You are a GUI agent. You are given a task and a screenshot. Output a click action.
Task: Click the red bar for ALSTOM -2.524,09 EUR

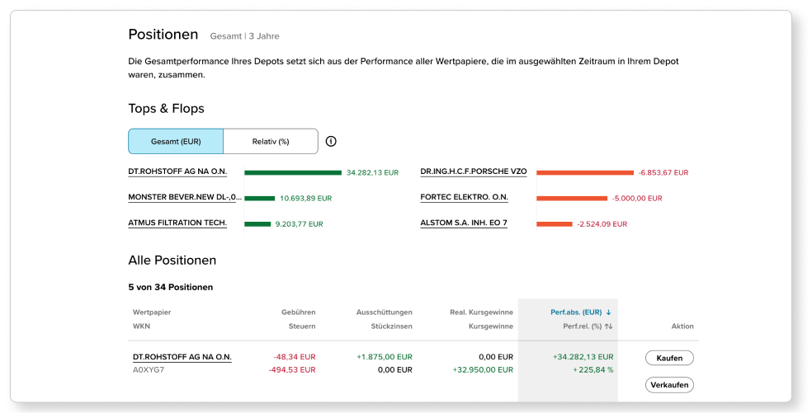[x=554, y=224]
